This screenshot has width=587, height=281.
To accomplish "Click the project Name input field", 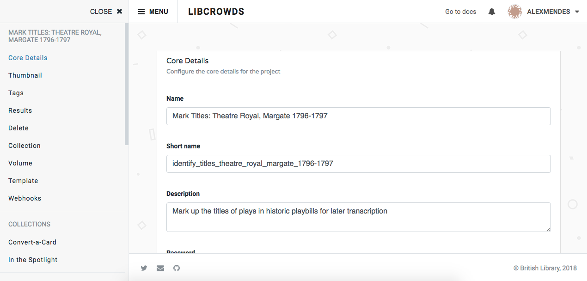I will tap(358, 116).
